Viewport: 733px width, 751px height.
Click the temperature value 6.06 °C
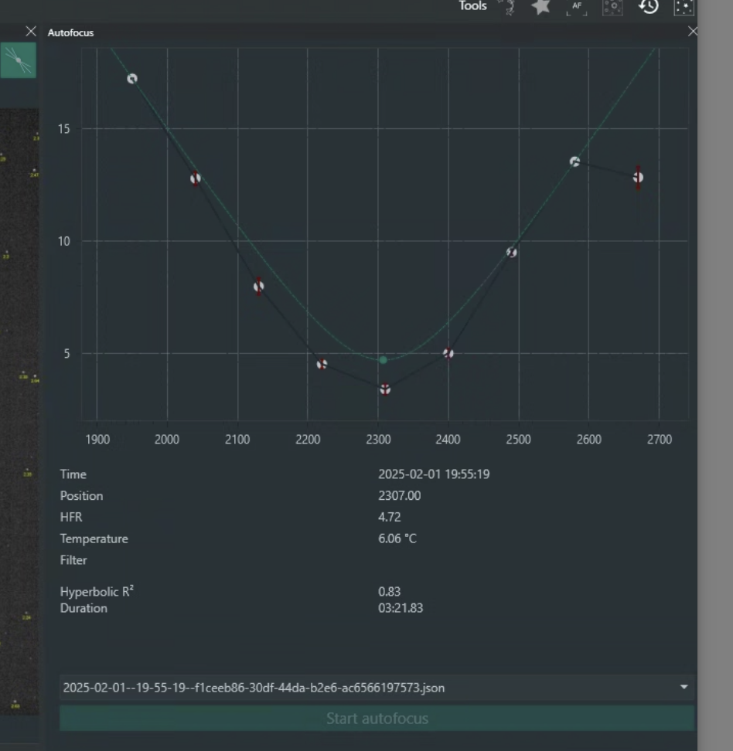coord(397,539)
